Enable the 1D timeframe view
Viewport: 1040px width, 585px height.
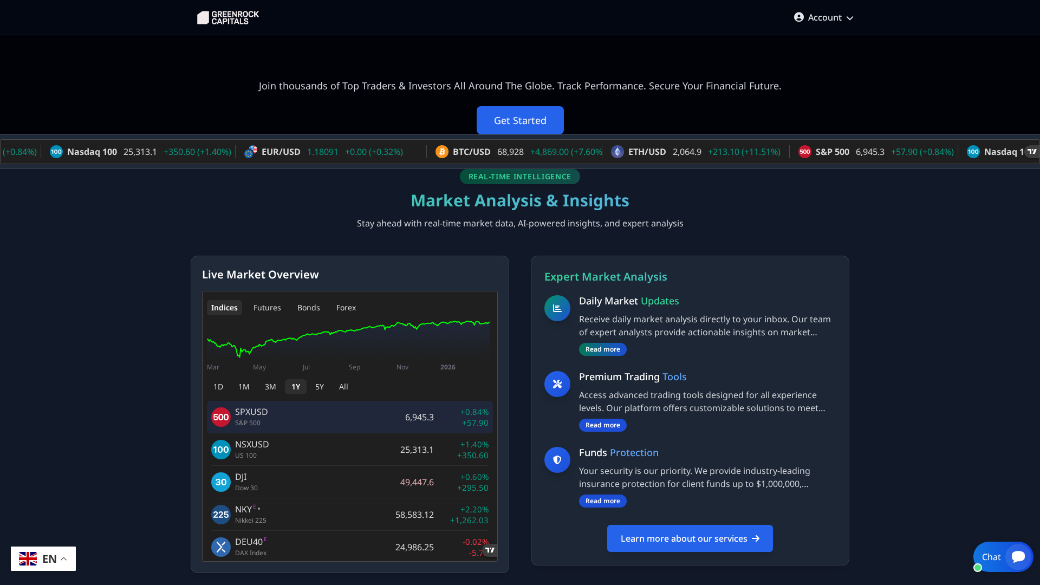click(218, 387)
